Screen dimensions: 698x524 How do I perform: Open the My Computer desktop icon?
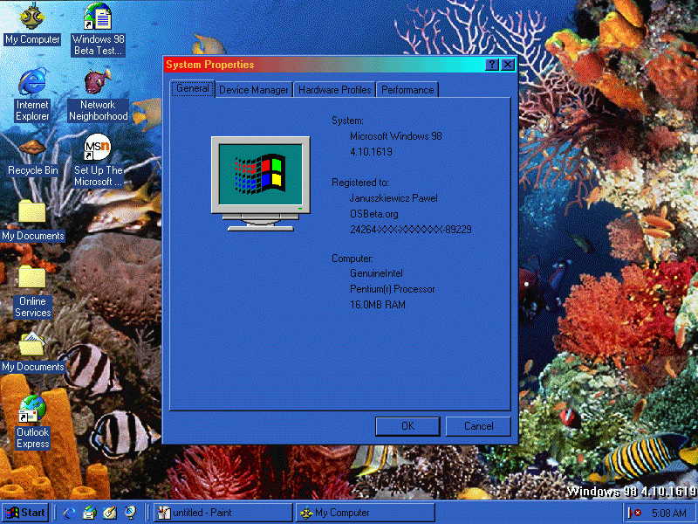click(x=32, y=24)
